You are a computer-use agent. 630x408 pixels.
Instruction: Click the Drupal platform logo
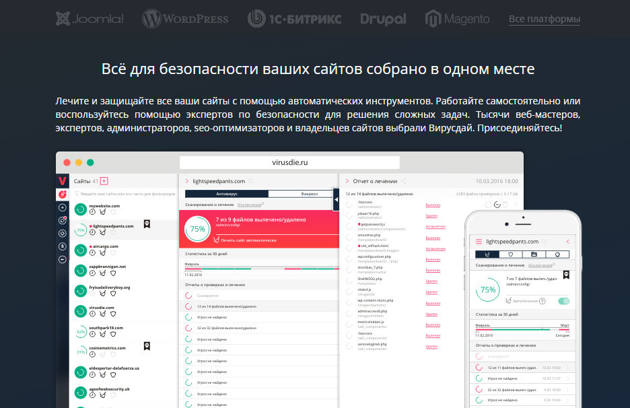383,20
